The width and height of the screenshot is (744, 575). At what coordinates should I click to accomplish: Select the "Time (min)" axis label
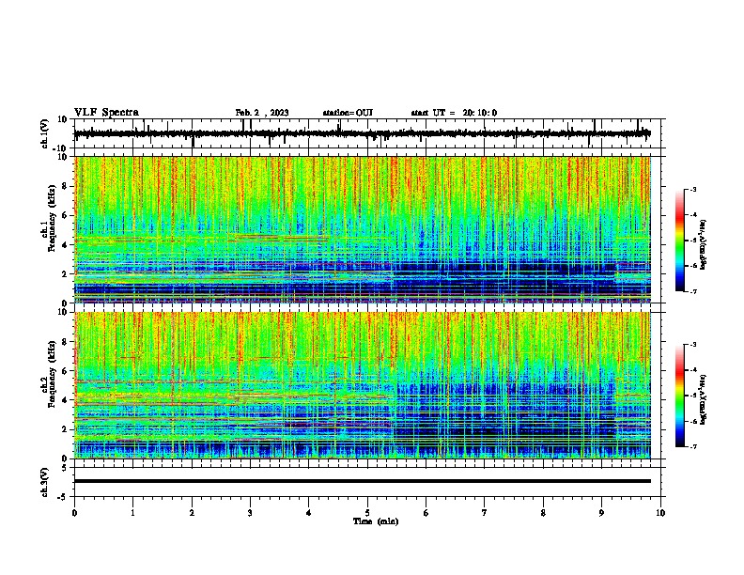[376, 521]
